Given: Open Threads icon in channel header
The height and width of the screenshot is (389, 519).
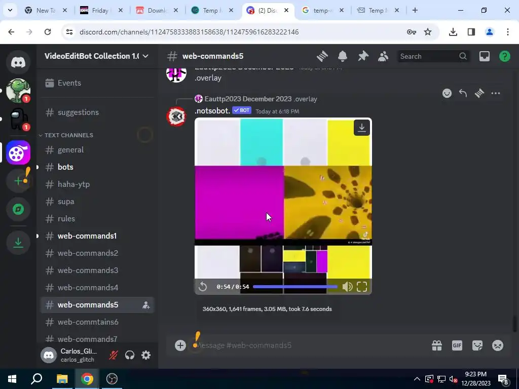Looking at the screenshot, I should (322, 56).
